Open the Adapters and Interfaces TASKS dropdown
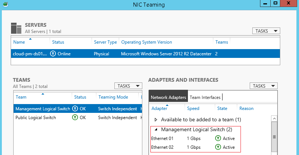Viewport: 299px width, 155px height. [x=264, y=86]
